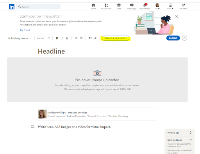Viewport: 200px width, 154px height.
Task: Open the LinkedIn logo home link
Action: click(x=12, y=7)
